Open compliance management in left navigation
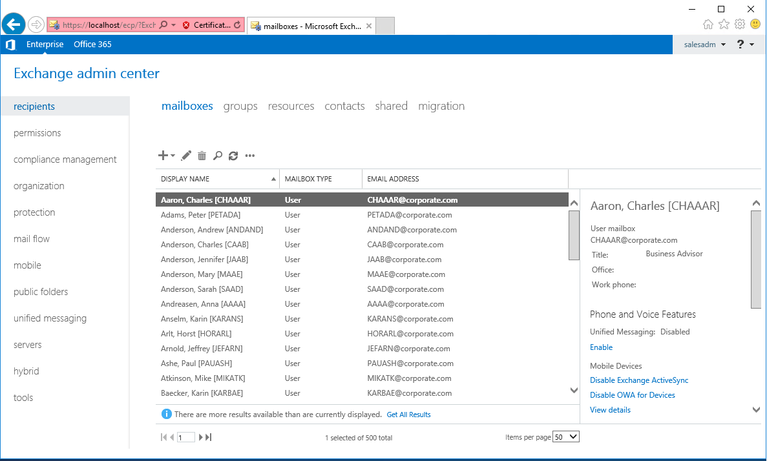 [x=65, y=159]
